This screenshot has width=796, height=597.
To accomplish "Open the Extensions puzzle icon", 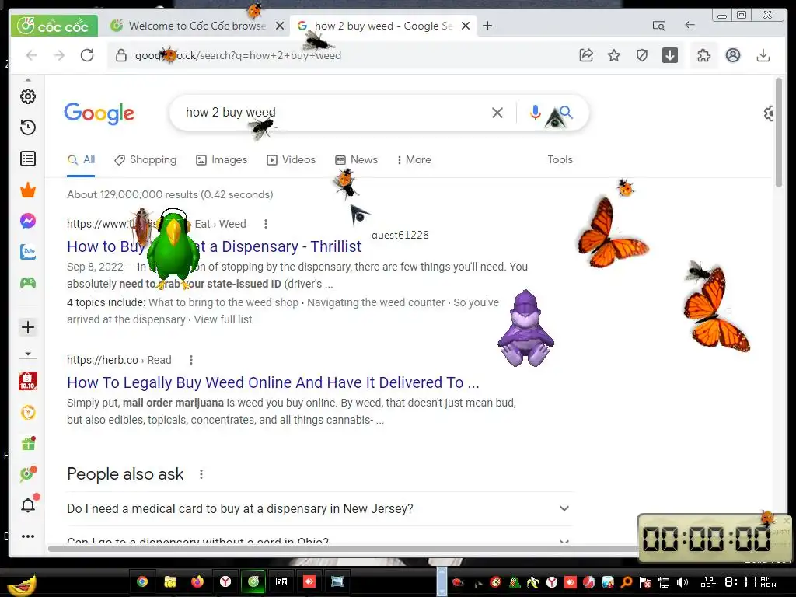I will click(704, 55).
